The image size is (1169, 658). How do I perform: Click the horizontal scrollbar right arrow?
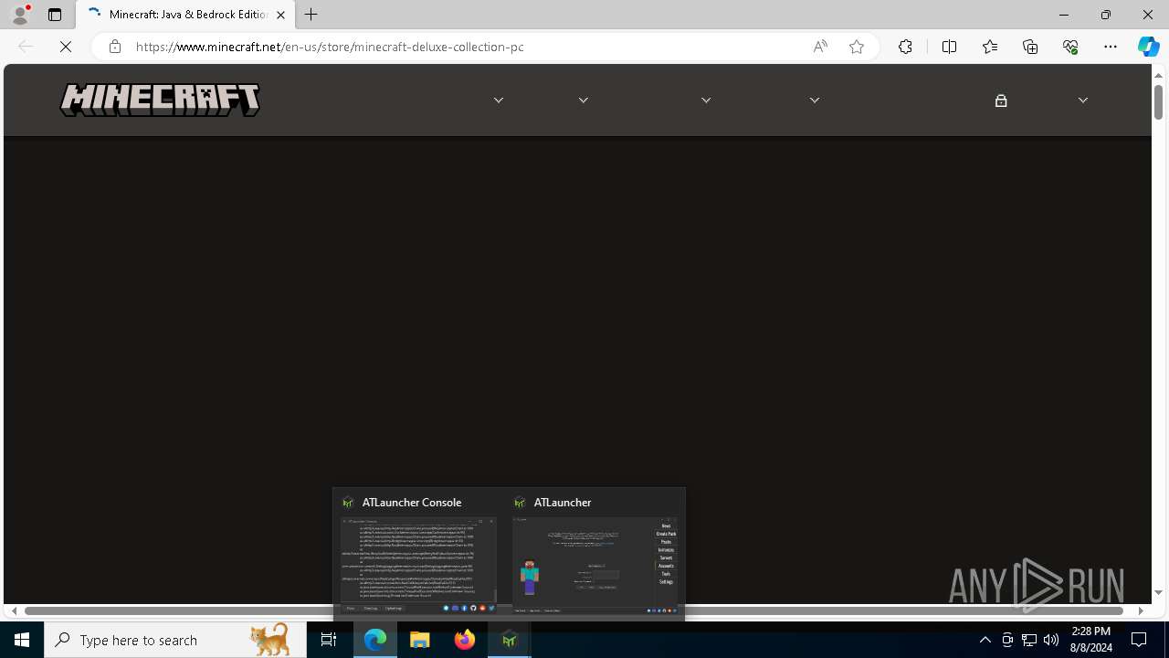1141,610
